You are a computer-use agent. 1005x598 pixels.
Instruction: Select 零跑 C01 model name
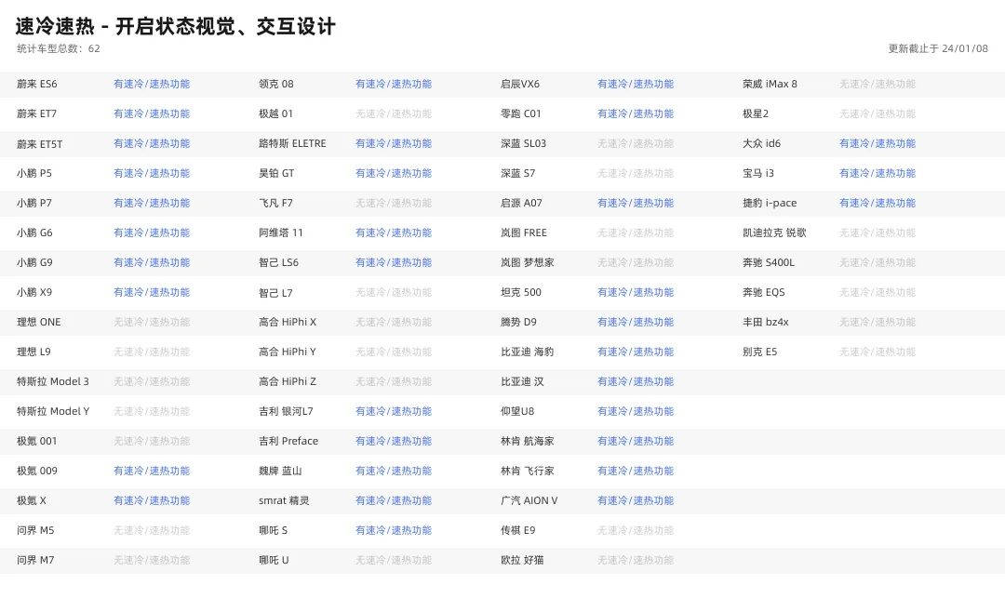(x=520, y=114)
